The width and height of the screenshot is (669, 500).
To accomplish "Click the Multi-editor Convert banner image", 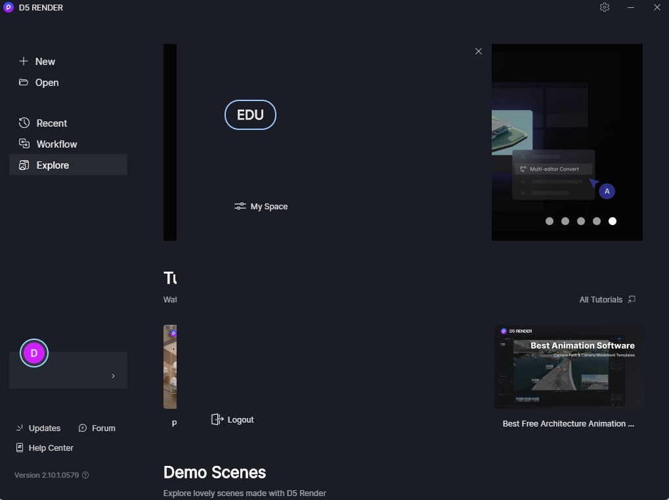I will pyautogui.click(x=567, y=142).
